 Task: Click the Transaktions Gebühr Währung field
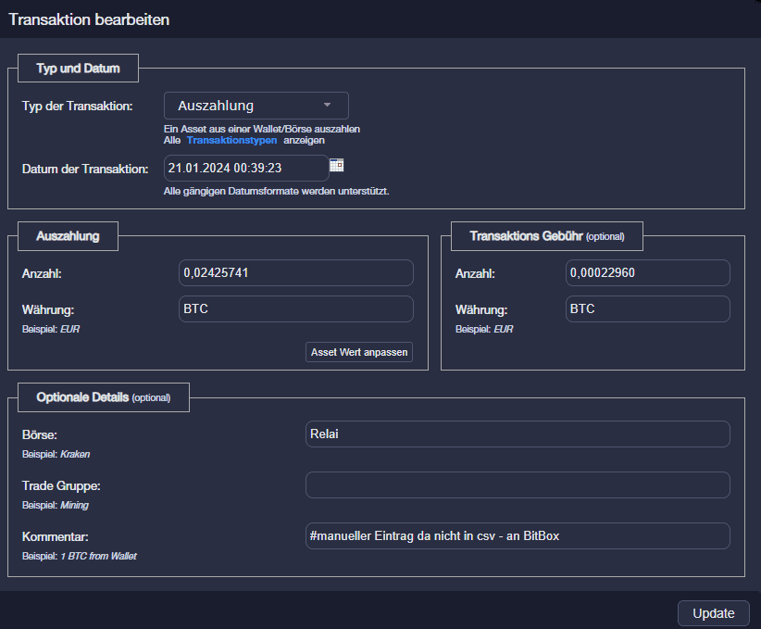[647, 309]
